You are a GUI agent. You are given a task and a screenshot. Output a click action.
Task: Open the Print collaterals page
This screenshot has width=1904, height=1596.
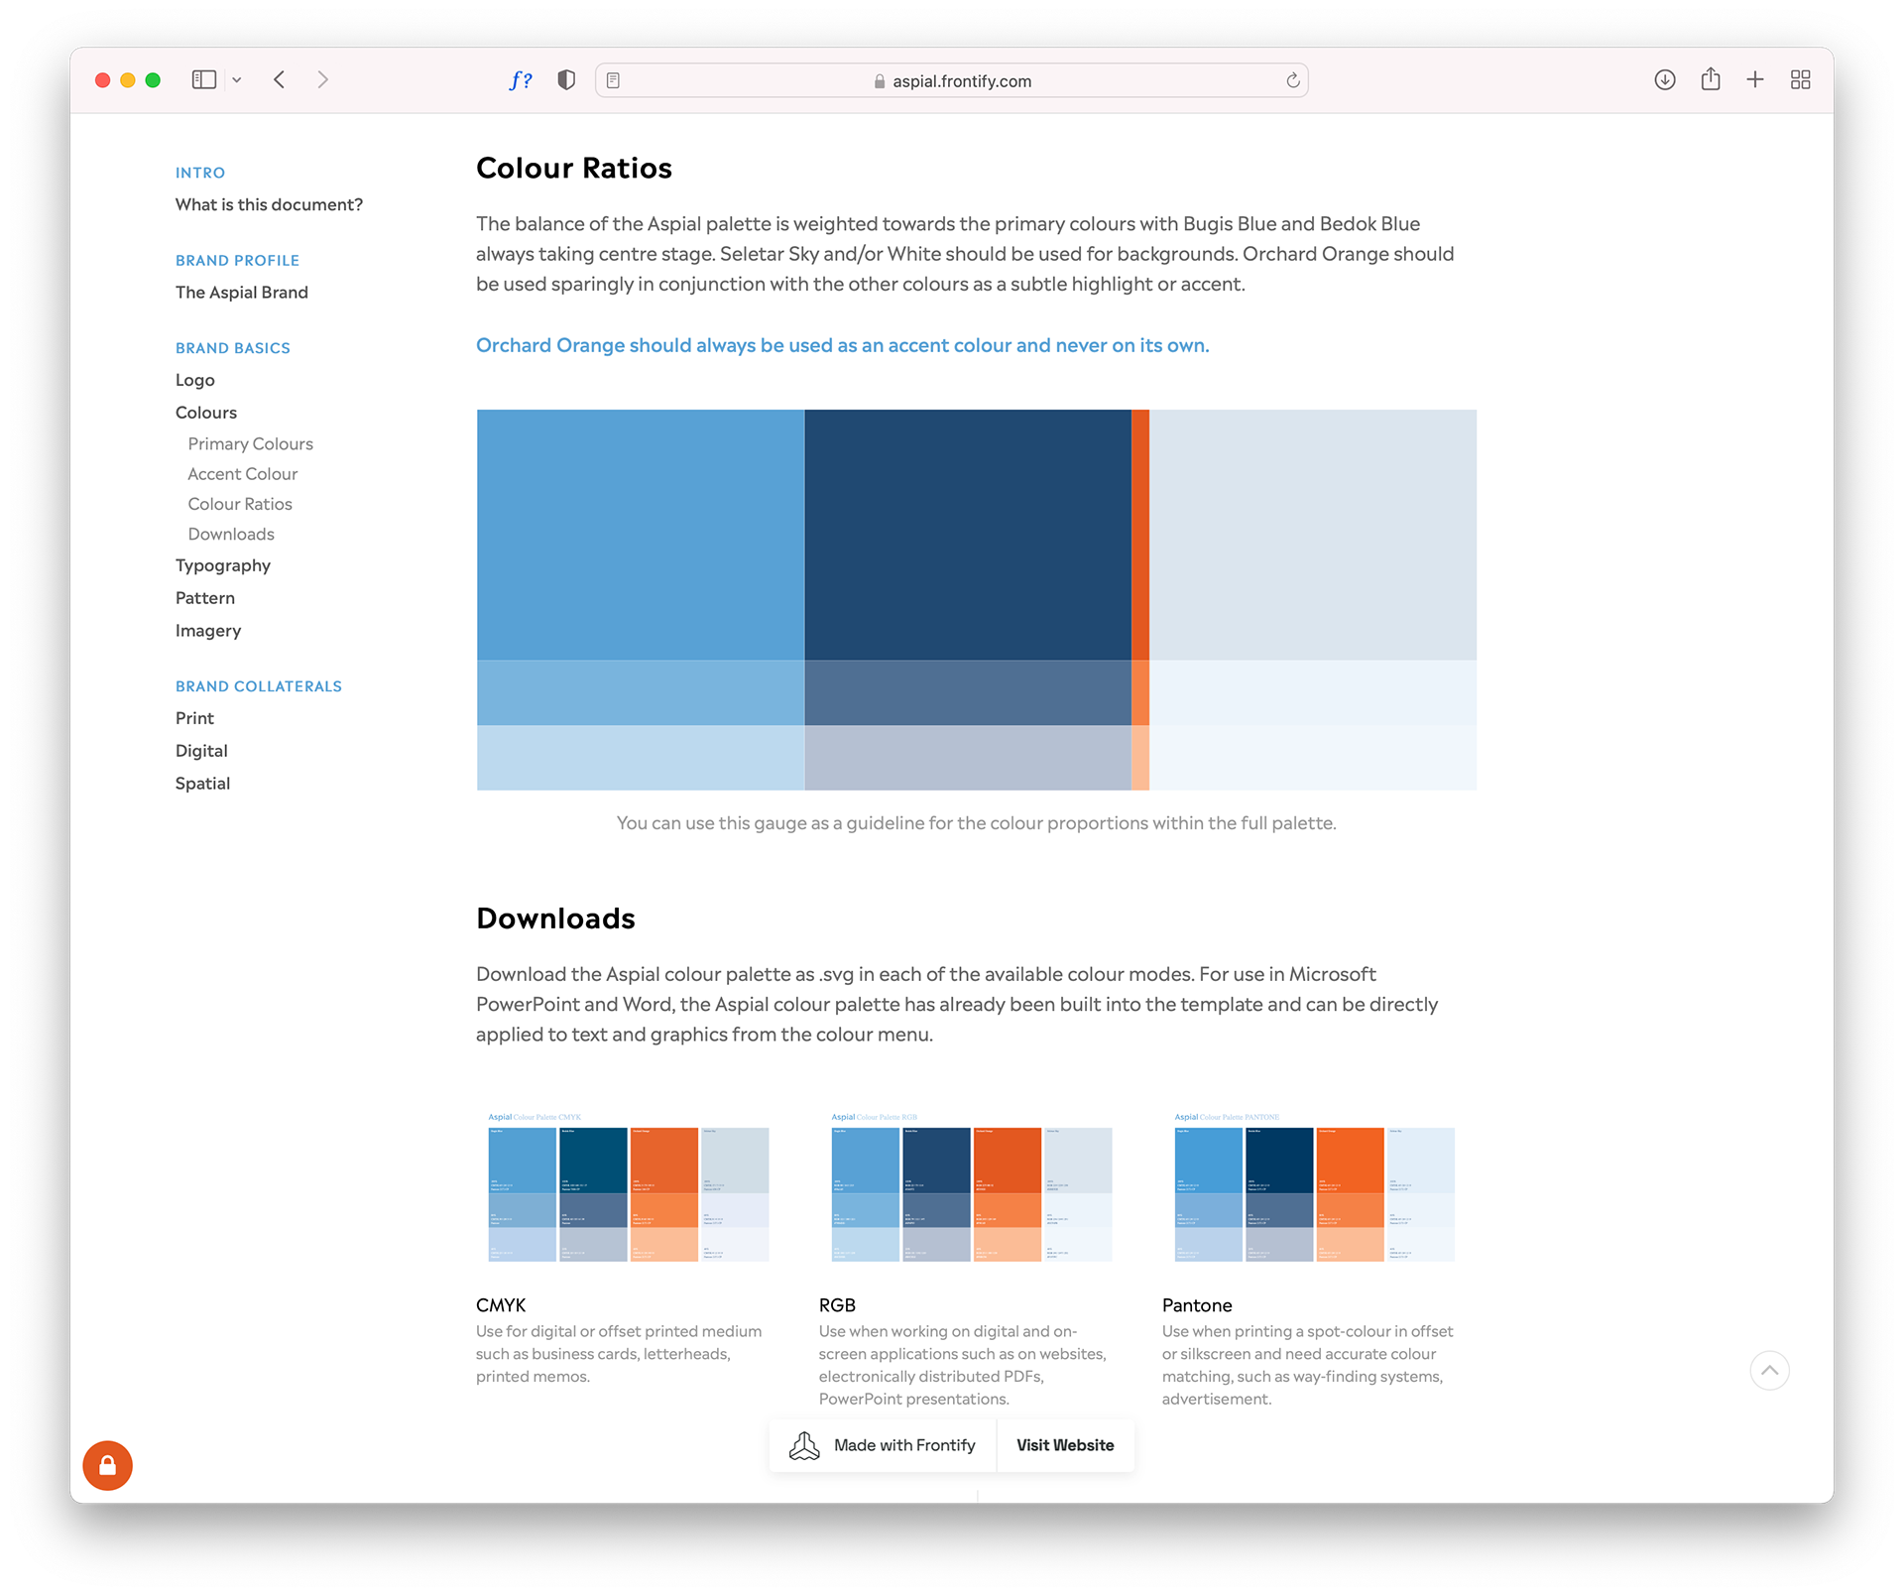pyautogui.click(x=194, y=718)
